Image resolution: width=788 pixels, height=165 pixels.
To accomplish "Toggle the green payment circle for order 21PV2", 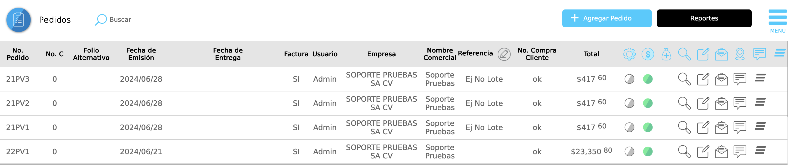I will pyautogui.click(x=648, y=103).
